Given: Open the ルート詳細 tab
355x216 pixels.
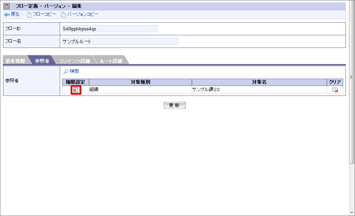Looking at the screenshot, I should [x=111, y=61].
